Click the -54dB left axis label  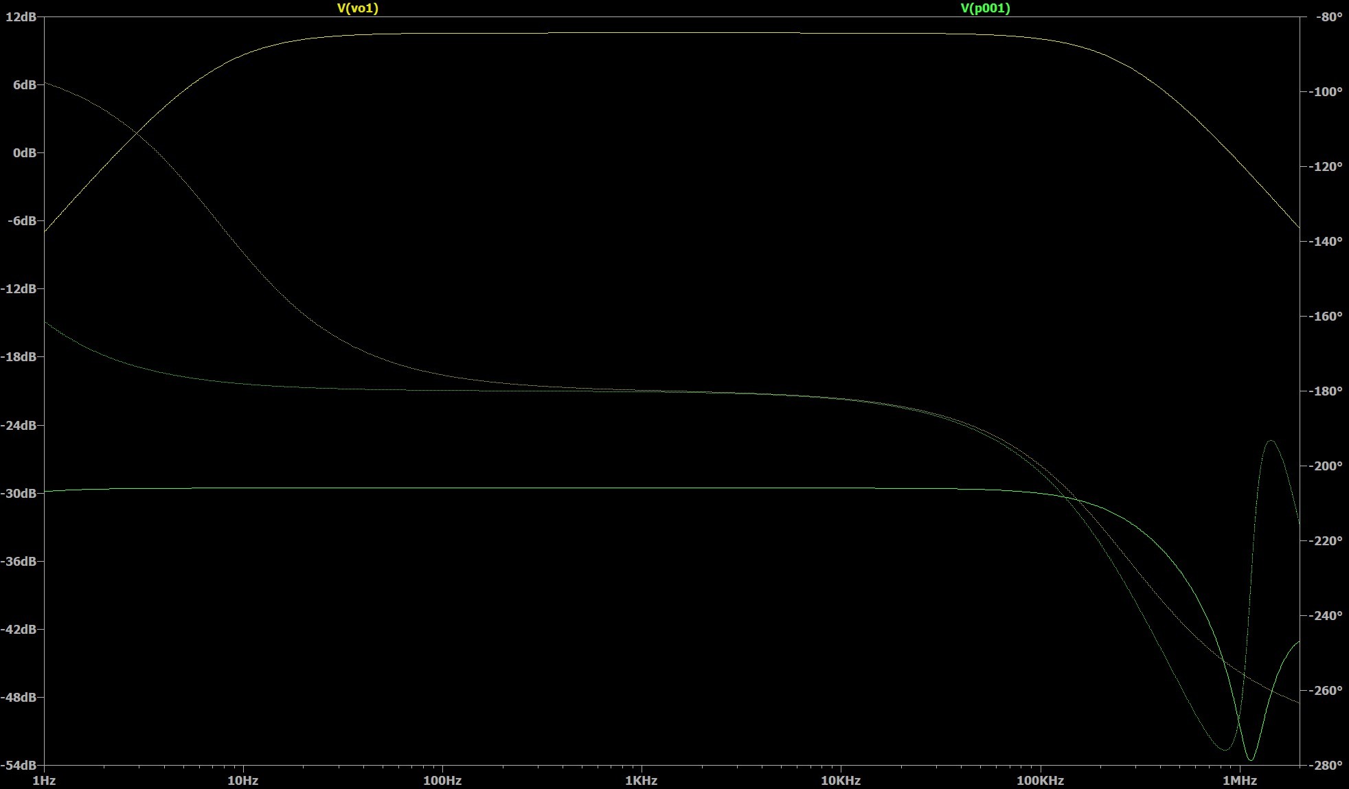pos(19,765)
